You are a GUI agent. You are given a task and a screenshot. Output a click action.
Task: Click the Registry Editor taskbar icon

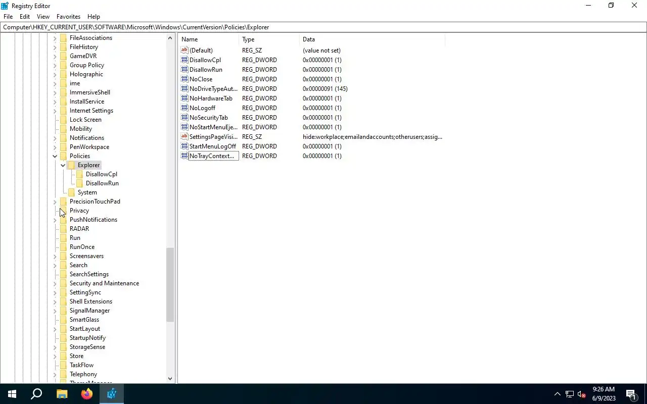click(111, 394)
